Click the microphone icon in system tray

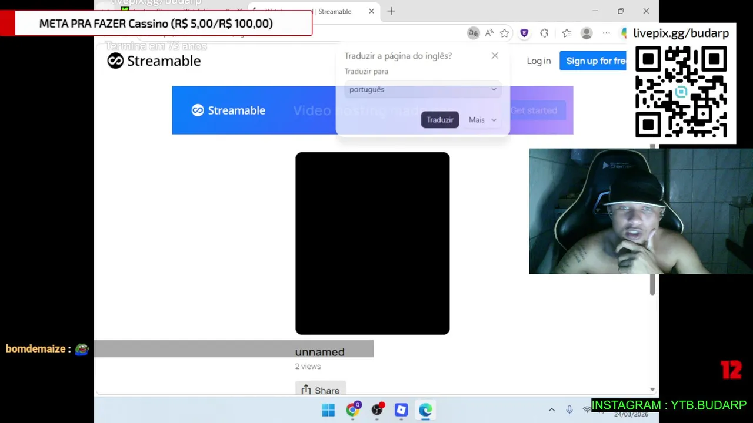click(569, 410)
